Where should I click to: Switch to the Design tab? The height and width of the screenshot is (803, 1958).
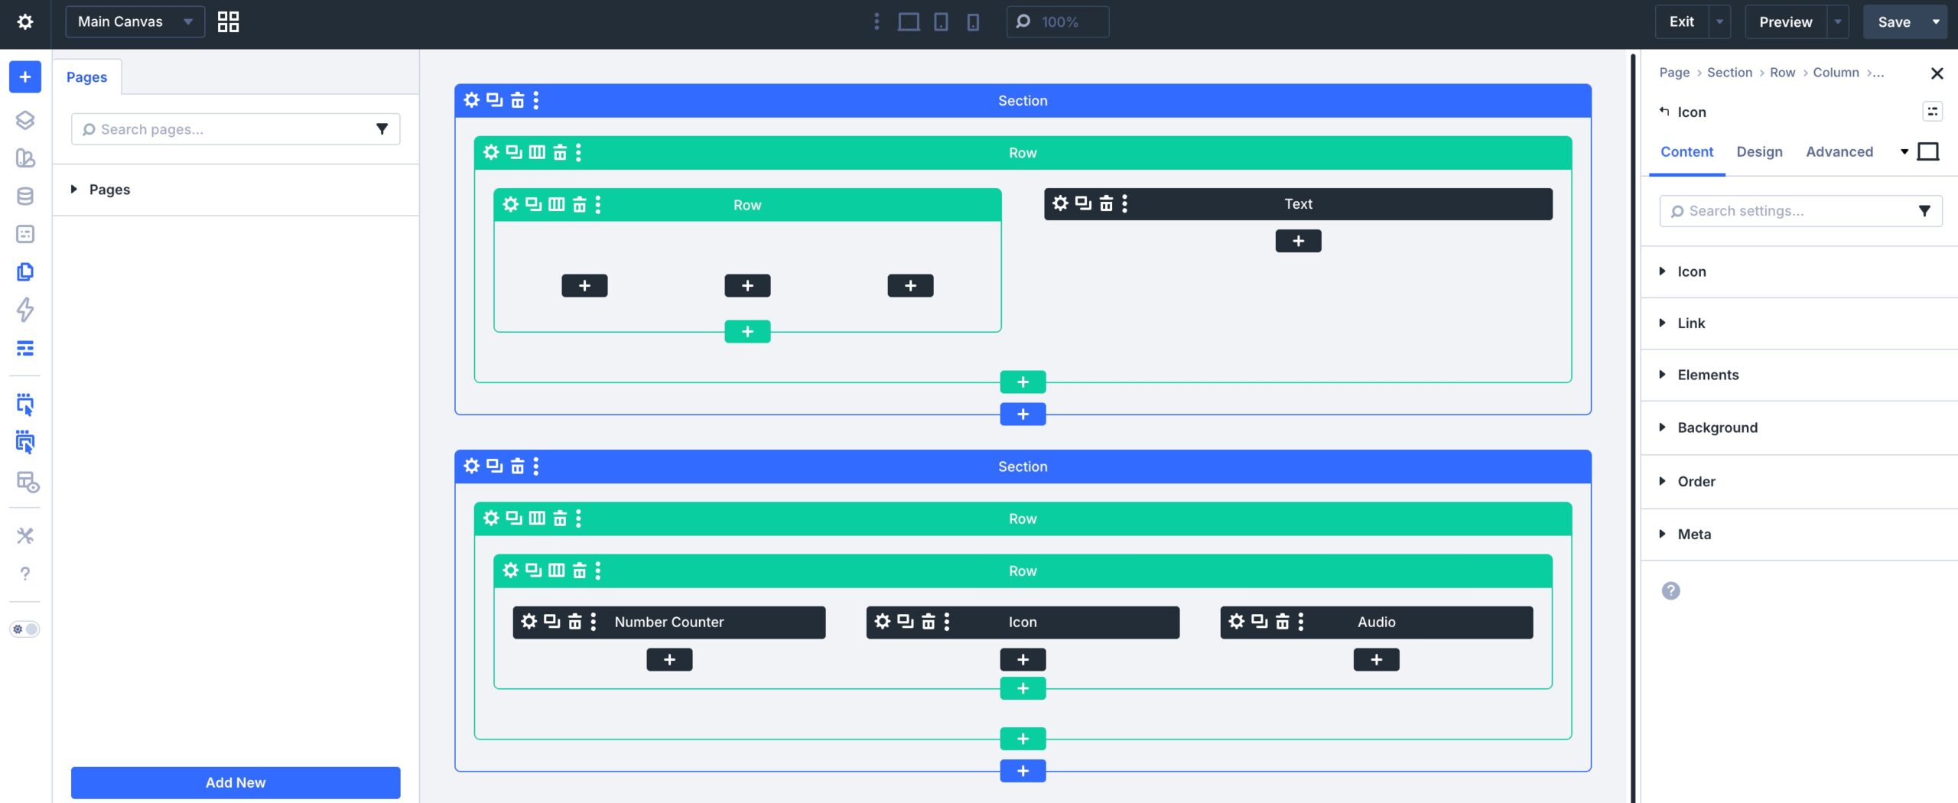(x=1759, y=151)
